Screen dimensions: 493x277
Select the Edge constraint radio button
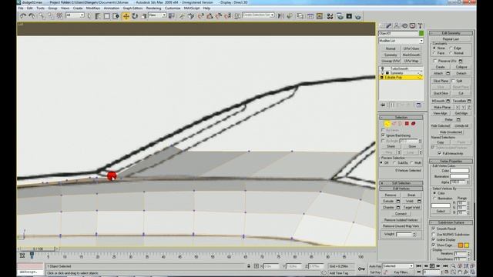click(451, 48)
